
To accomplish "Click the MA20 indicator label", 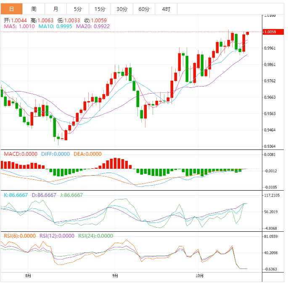I will pyautogui.click(x=93, y=26).
